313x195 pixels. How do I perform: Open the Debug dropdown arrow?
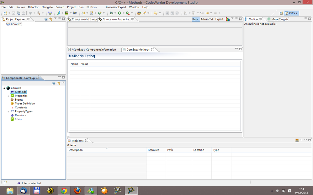click(115, 13)
